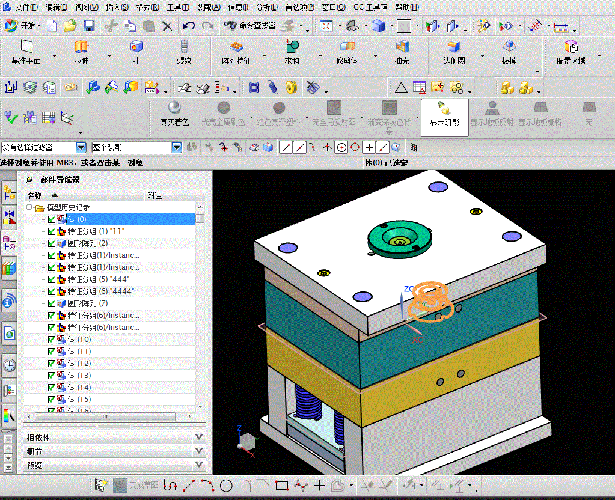Image resolution: width=615 pixels, height=500 pixels.
Task: Click the navigator scroll down arrow
Action: tap(200, 407)
